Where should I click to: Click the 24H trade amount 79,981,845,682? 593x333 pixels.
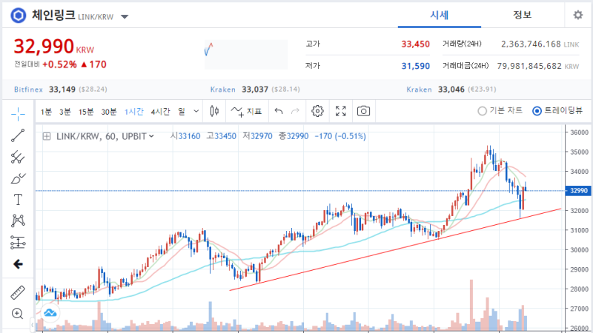click(x=529, y=66)
